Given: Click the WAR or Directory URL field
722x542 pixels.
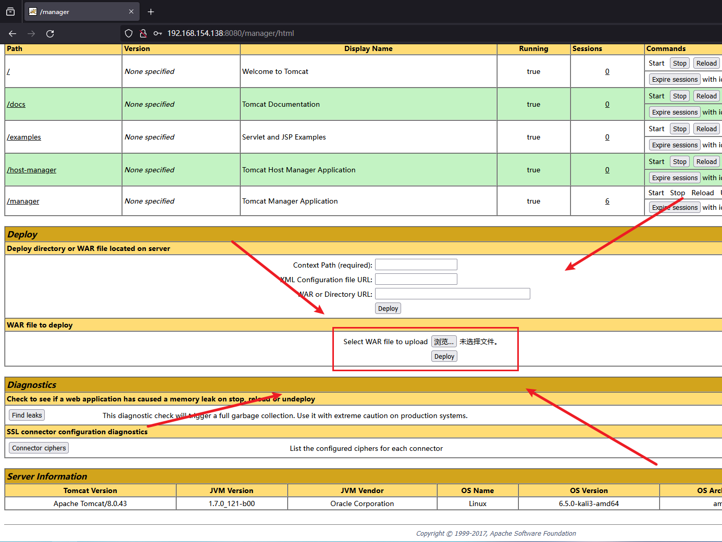Looking at the screenshot, I should point(453,294).
